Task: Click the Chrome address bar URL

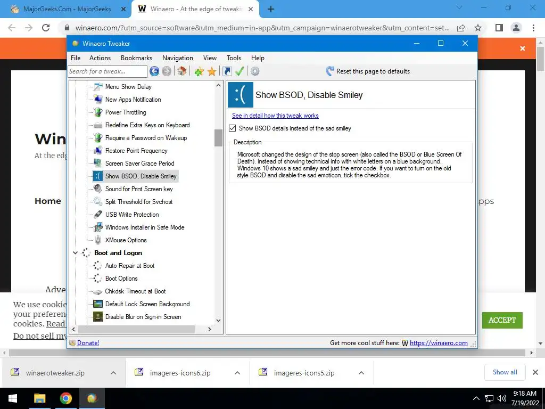Action: coord(262,28)
